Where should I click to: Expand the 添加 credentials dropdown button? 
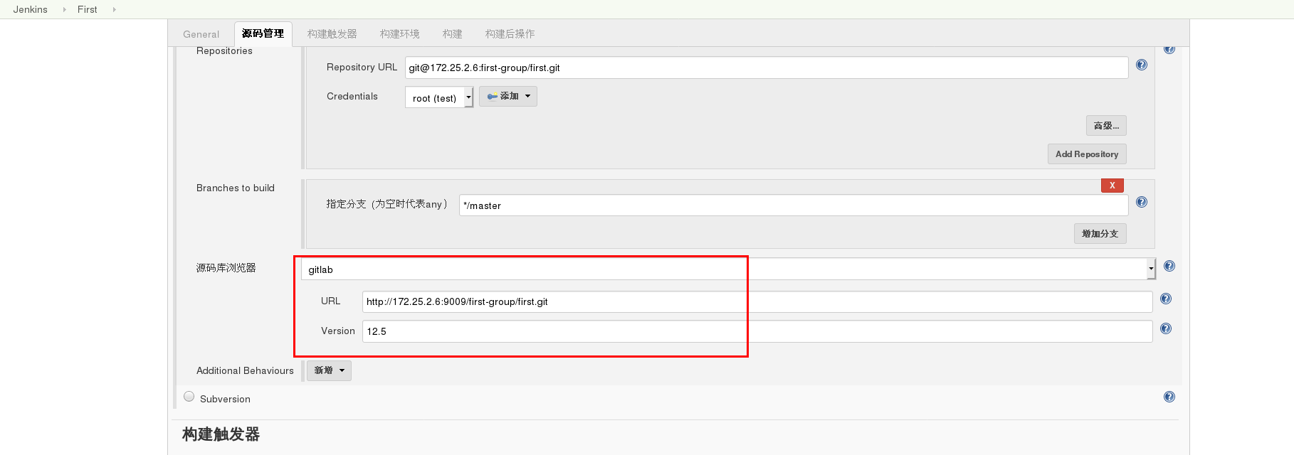pyautogui.click(x=508, y=96)
